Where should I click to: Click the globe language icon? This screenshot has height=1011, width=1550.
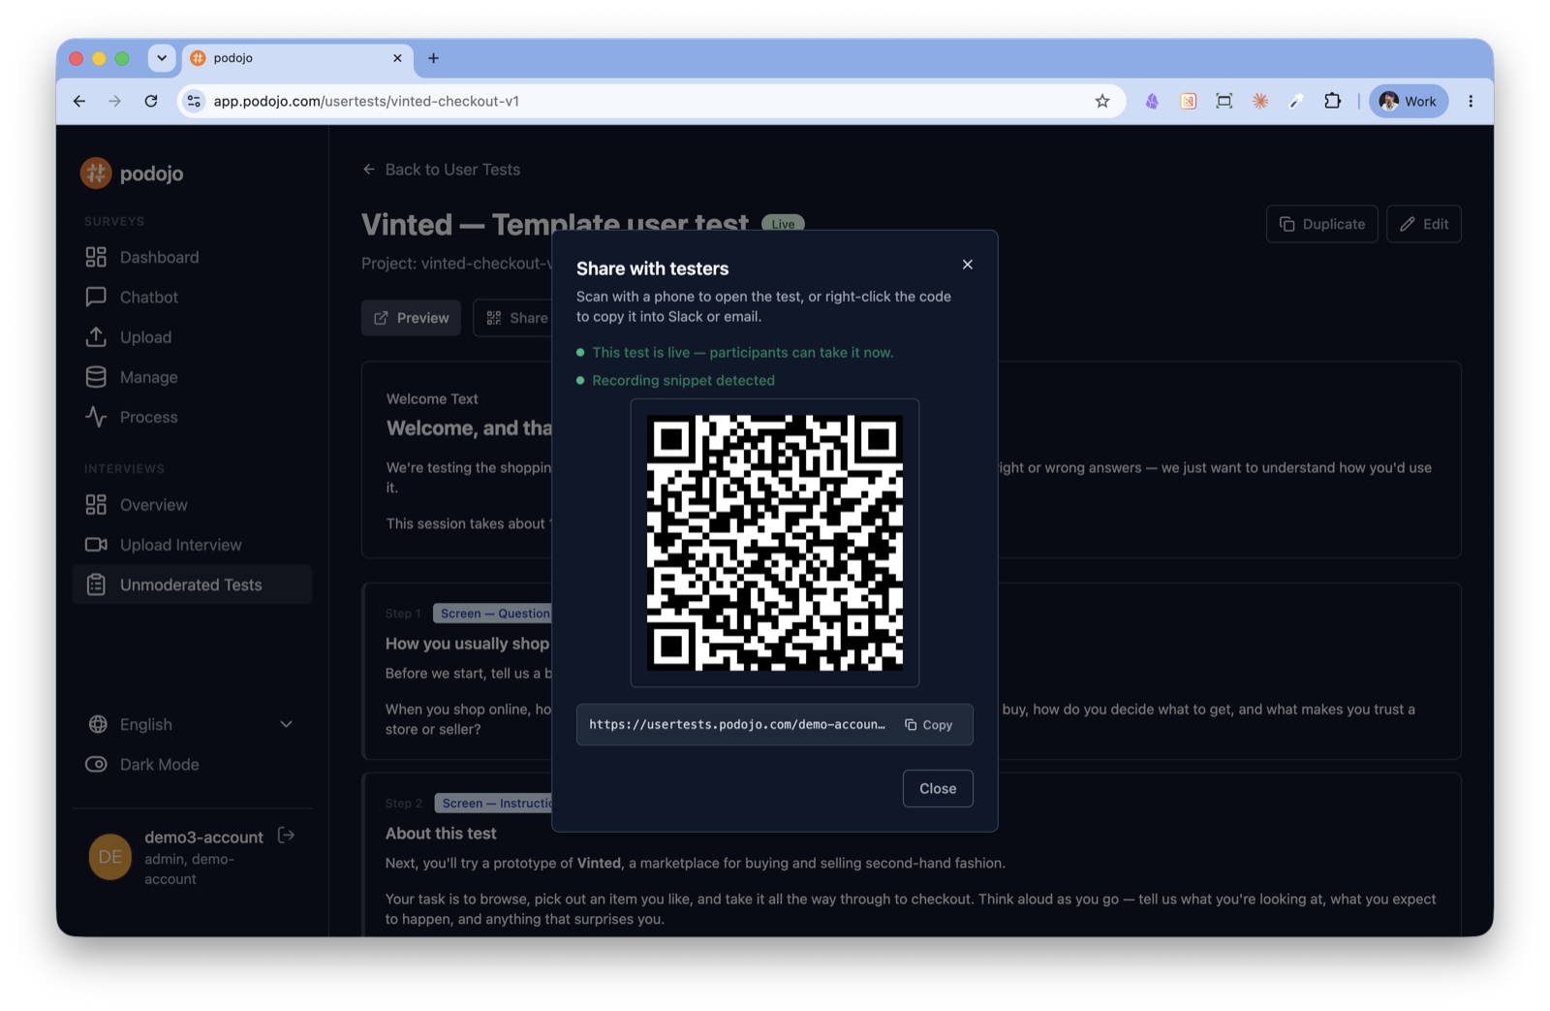[98, 724]
